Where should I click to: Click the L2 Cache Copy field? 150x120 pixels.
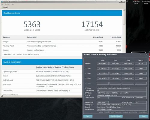point(128,73)
